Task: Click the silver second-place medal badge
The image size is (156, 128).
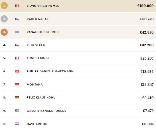Action: click(x=4, y=19)
